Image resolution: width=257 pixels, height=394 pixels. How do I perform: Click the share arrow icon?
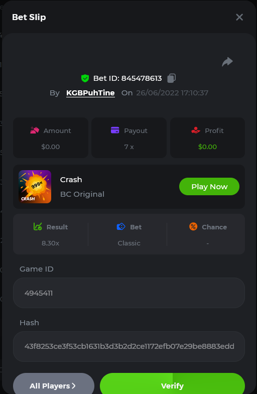pyautogui.click(x=227, y=62)
